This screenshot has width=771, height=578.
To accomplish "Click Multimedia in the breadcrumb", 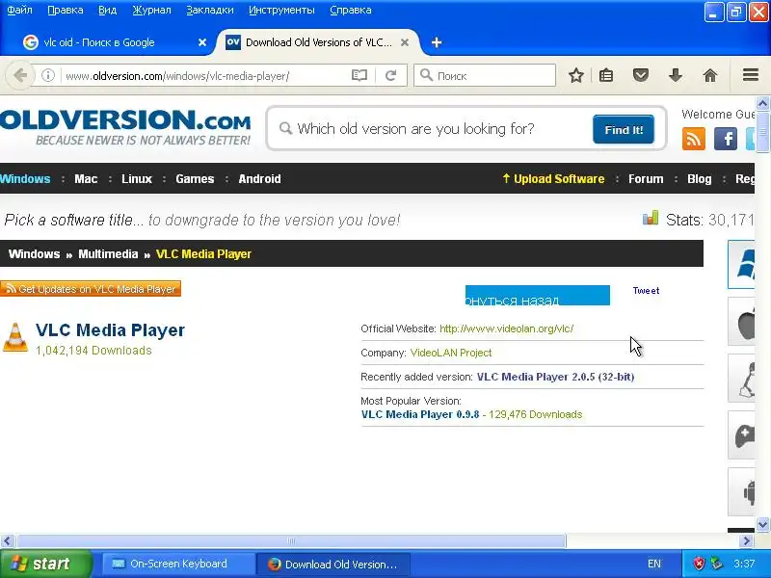I will point(108,254).
